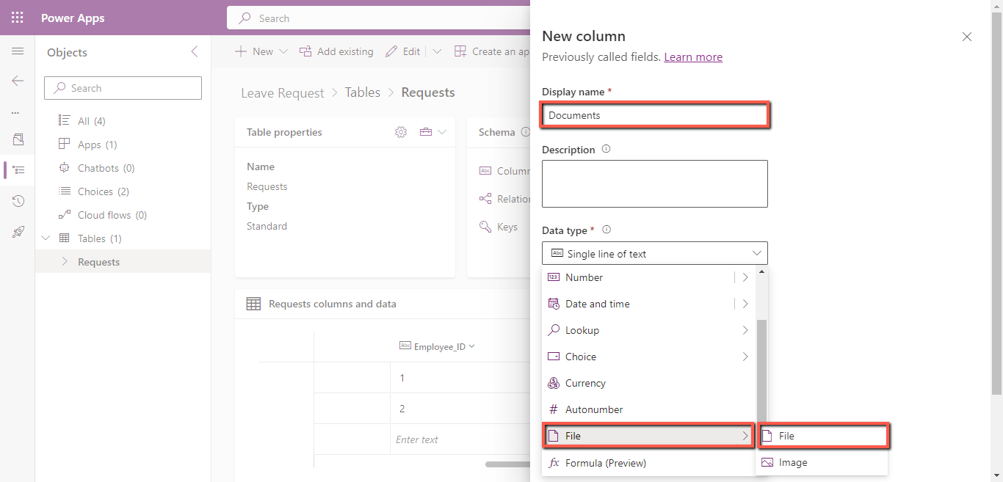
Task: Choose Number data type option
Action: pos(637,277)
